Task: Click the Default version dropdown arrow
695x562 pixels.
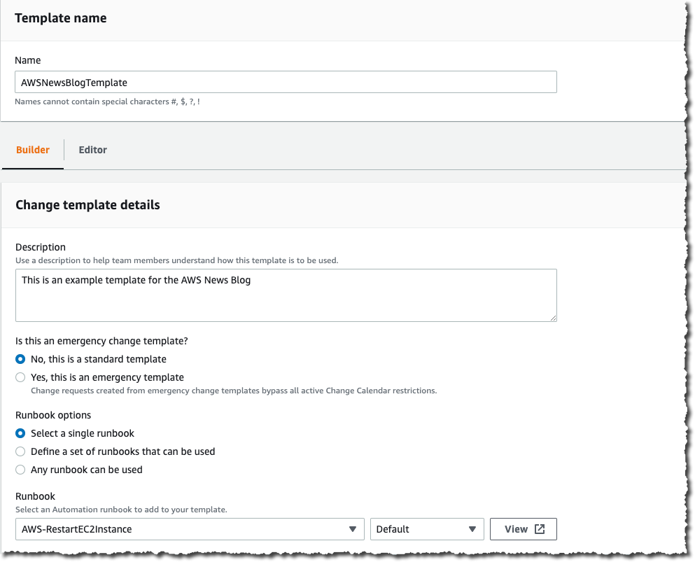Action: pyautogui.click(x=471, y=529)
